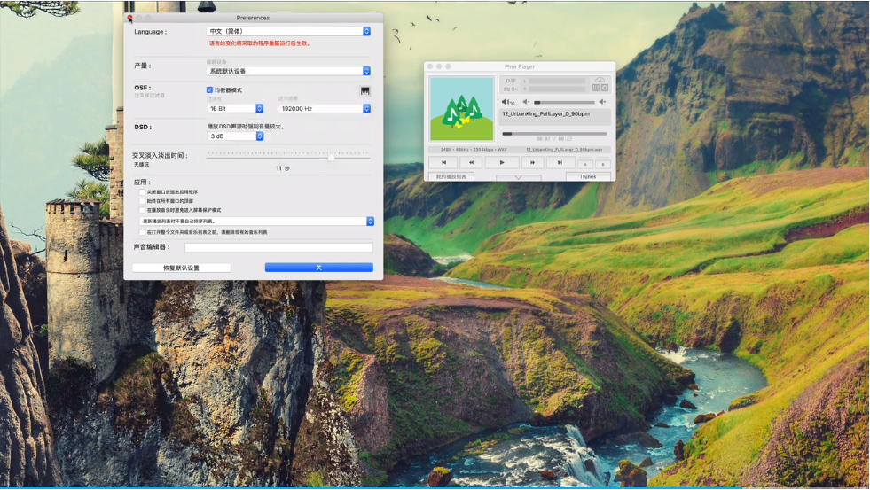Close the Preferences window with red button

129,18
